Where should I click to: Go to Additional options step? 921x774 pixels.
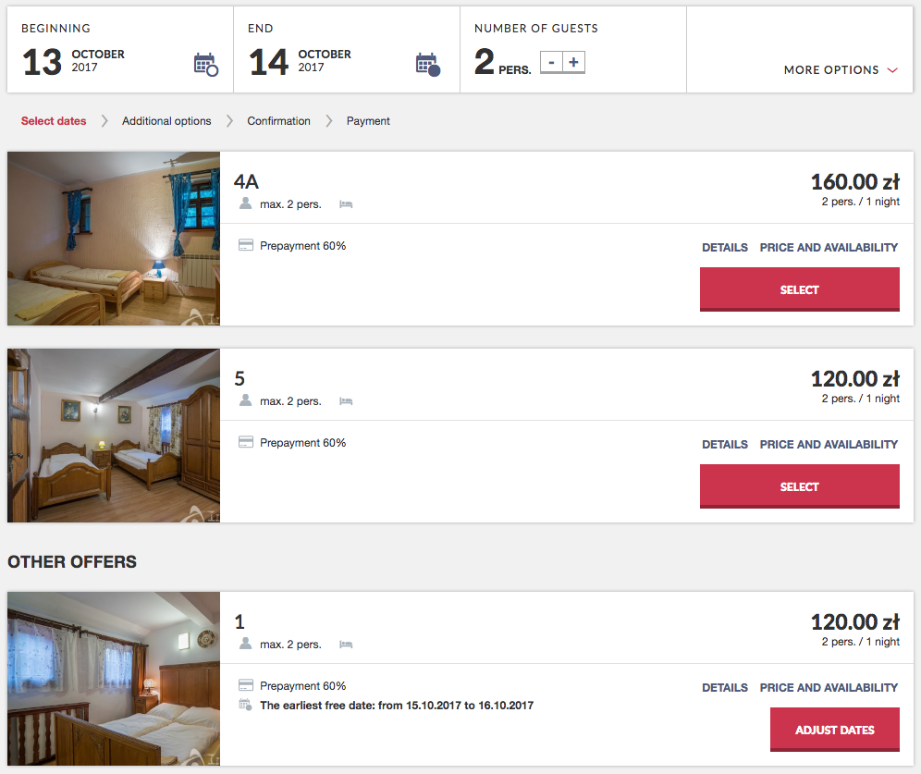pos(166,121)
